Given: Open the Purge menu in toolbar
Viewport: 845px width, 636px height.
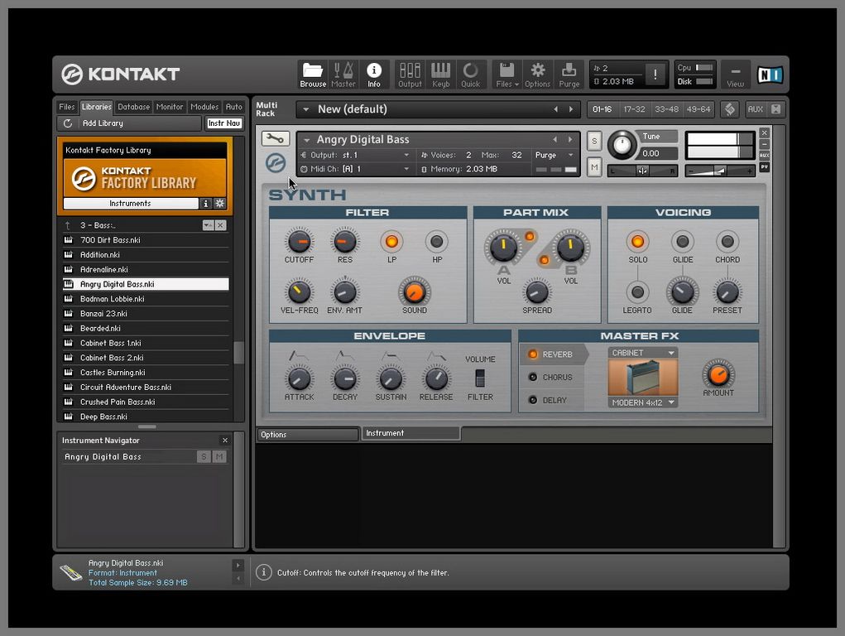Looking at the screenshot, I should (x=569, y=75).
